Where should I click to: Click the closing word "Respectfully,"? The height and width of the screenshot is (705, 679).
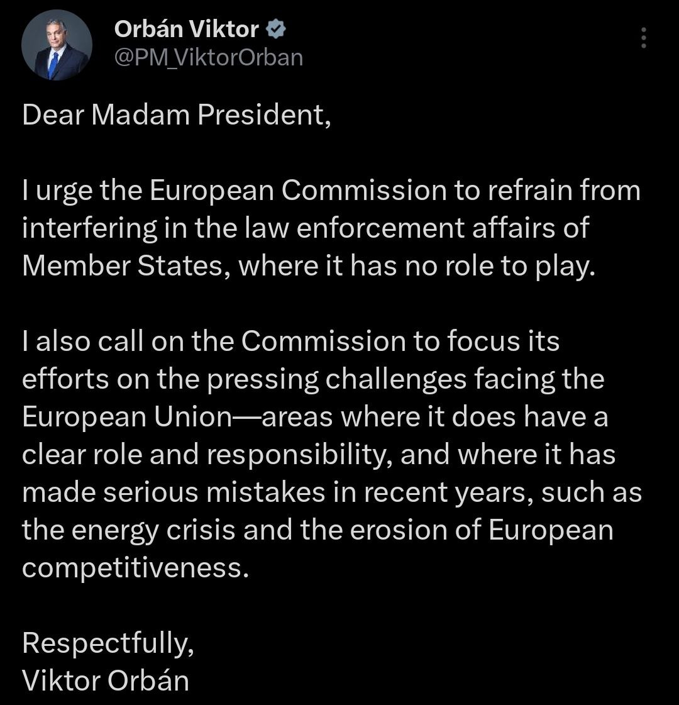[108, 643]
